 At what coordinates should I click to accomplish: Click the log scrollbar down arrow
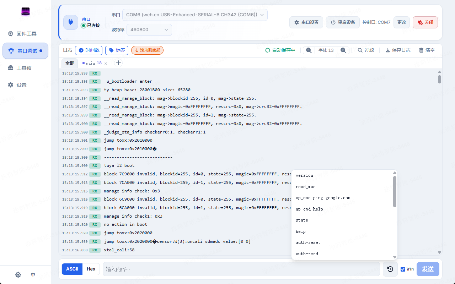coord(440,252)
